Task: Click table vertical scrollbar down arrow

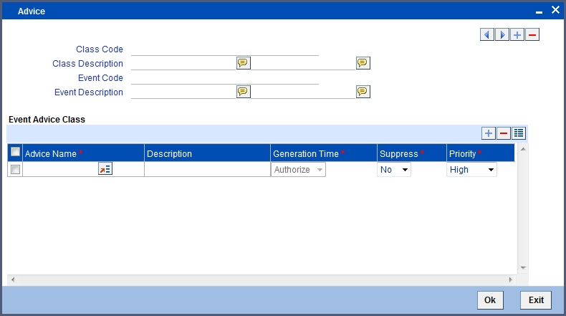Action: click(x=523, y=268)
